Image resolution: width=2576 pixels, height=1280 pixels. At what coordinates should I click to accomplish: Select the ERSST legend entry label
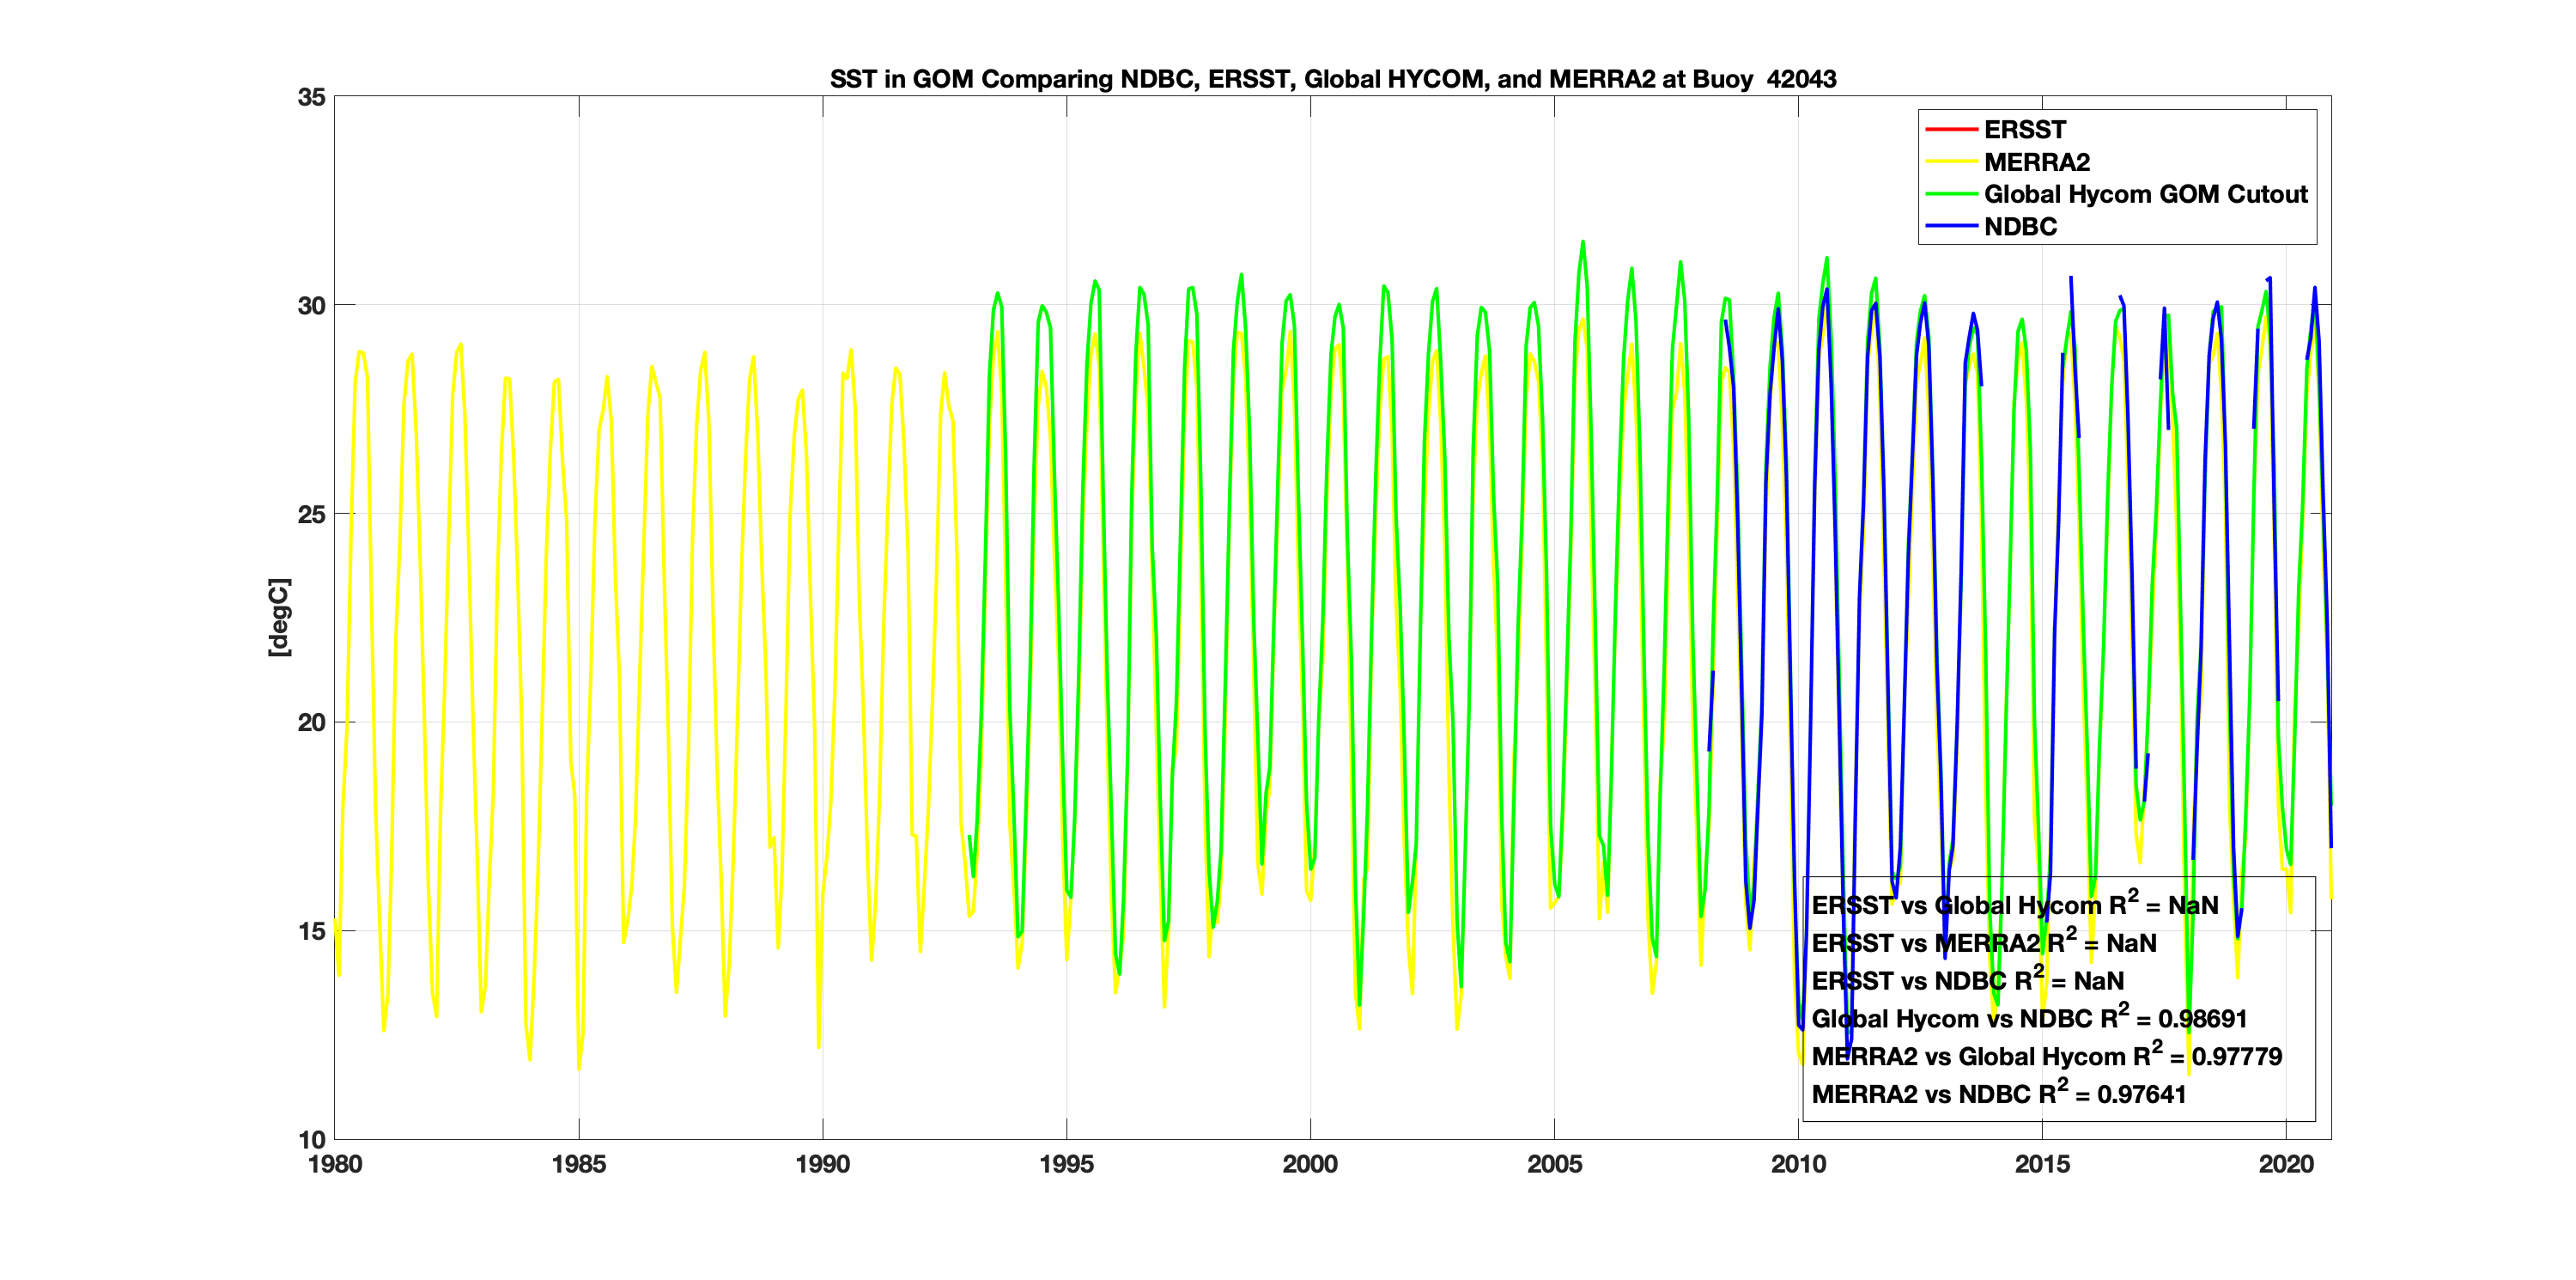[2024, 130]
